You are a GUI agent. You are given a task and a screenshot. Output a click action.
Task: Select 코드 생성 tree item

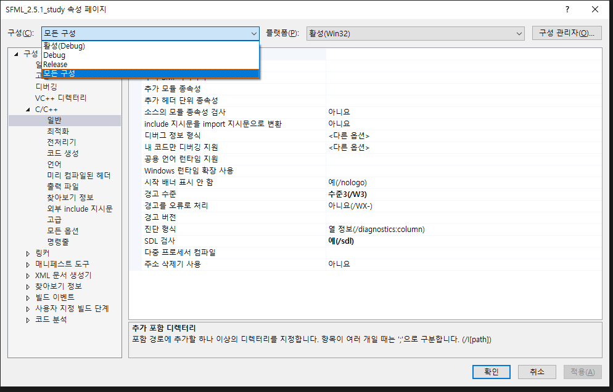(x=62, y=153)
